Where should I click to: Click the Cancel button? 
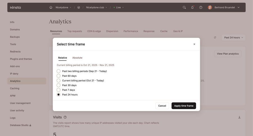point(162,106)
